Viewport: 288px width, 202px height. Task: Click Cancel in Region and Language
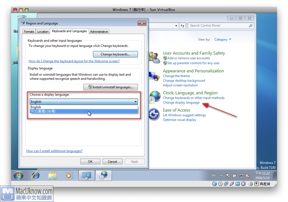pyautogui.click(x=112, y=161)
